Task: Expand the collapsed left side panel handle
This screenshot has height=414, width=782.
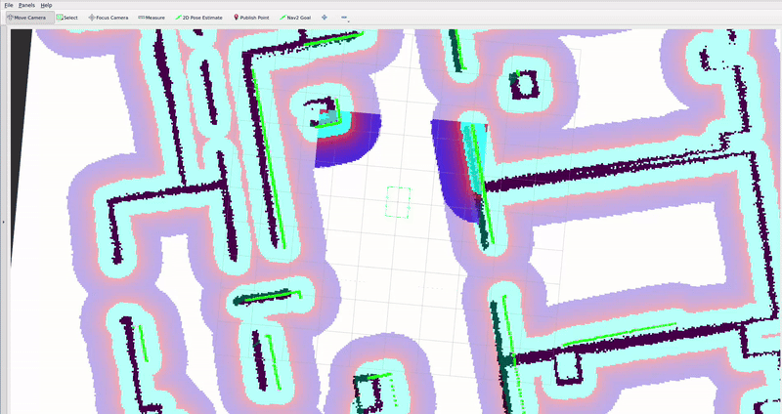Action: click(x=3, y=222)
